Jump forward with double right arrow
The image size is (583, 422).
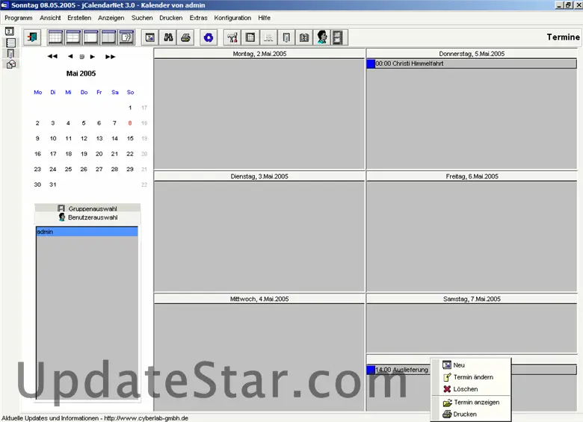[x=111, y=57]
